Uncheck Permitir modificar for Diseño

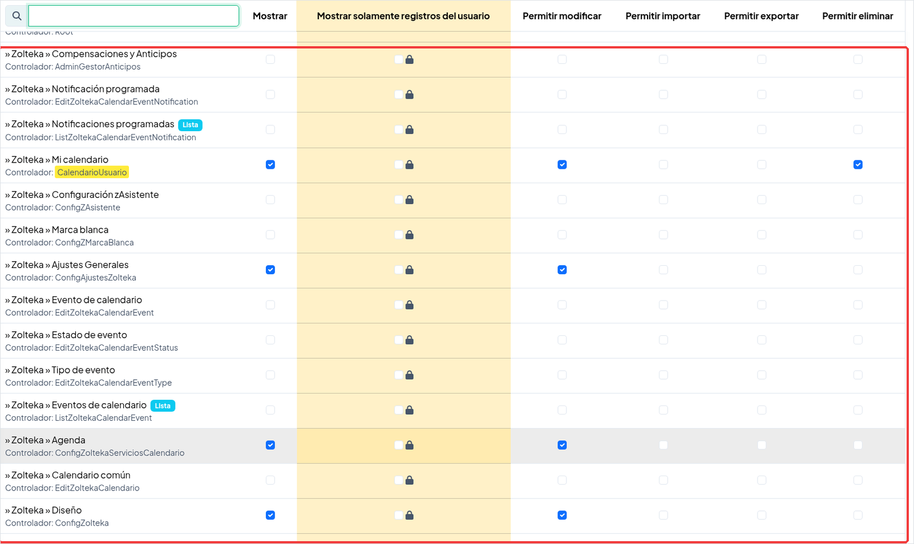563,515
